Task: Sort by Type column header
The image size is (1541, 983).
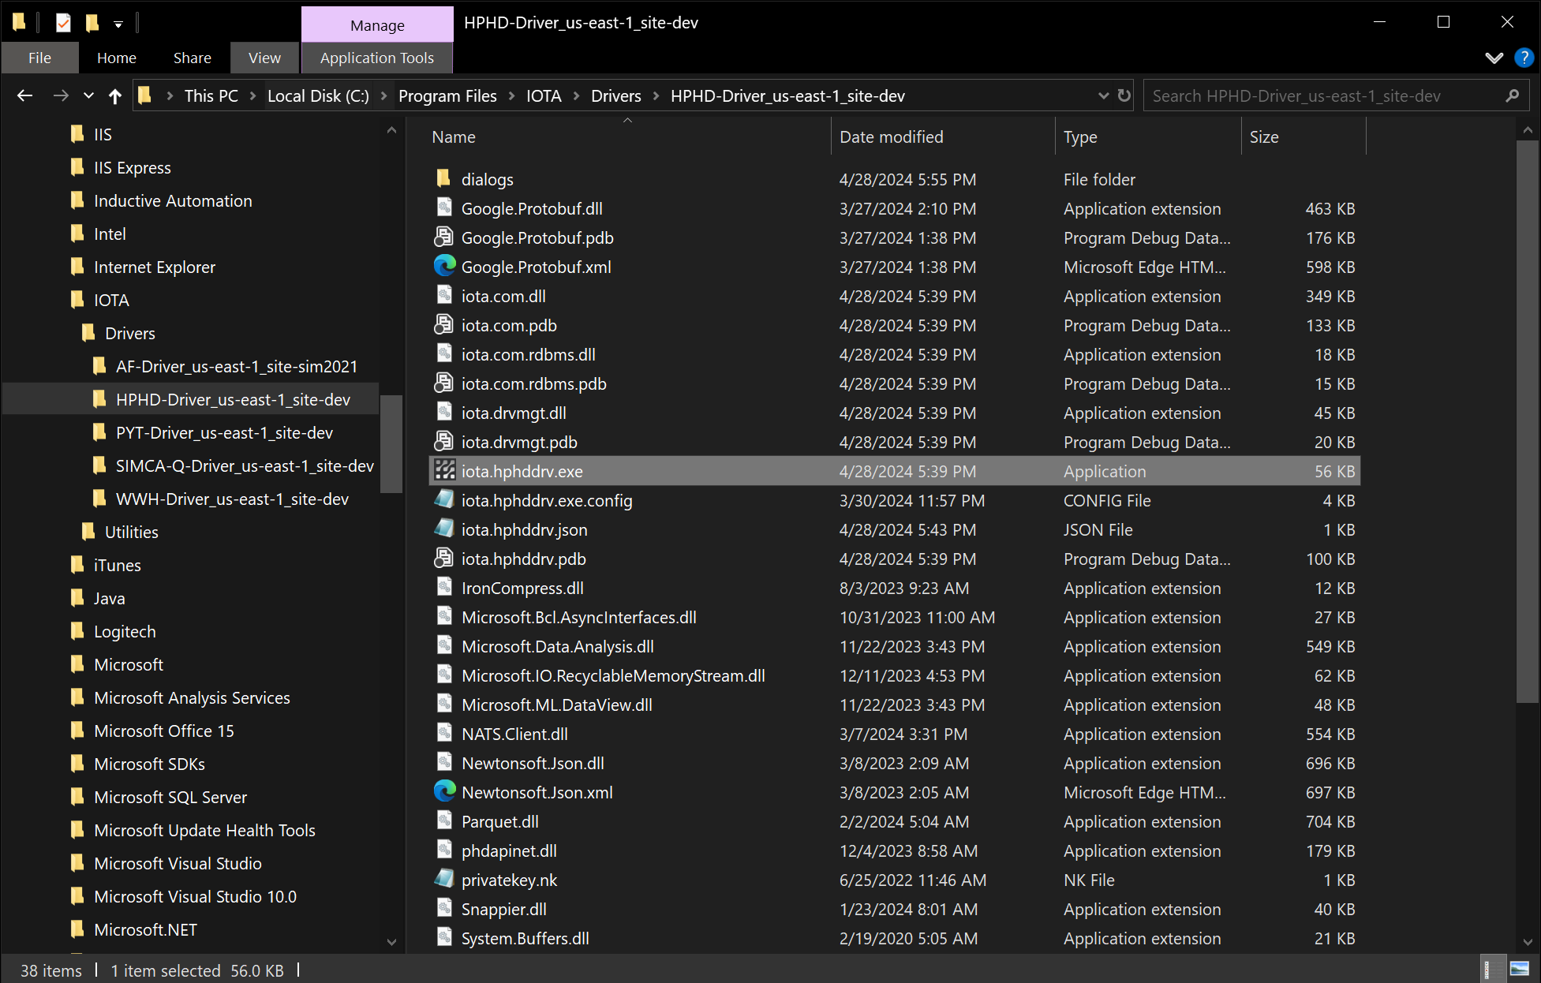Action: (x=1148, y=136)
